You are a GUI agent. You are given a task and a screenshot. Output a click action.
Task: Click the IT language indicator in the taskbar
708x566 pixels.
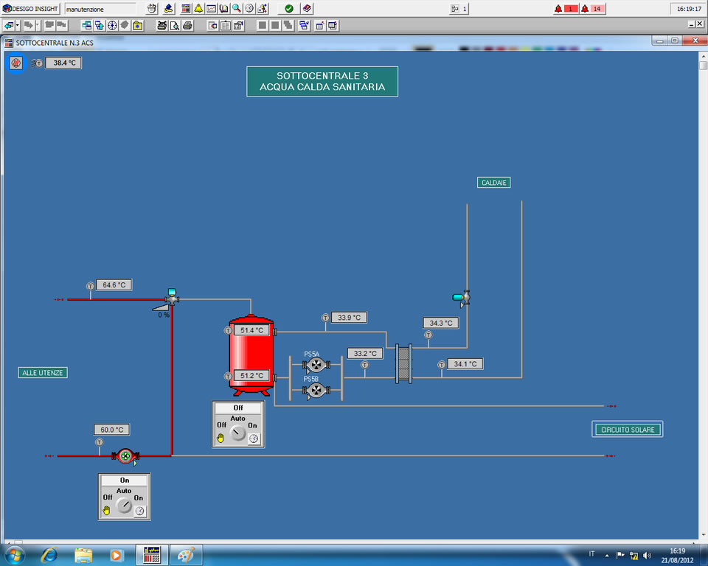(x=592, y=553)
